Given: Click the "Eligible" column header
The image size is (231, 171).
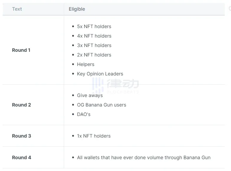Looking at the screenshot, I should point(77,9).
